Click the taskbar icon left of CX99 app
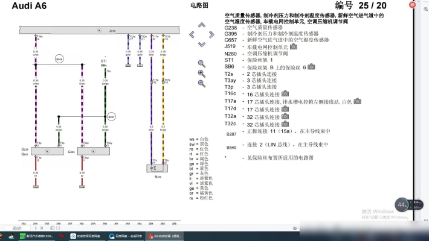The width and height of the screenshot is (429, 241). pos(11,236)
